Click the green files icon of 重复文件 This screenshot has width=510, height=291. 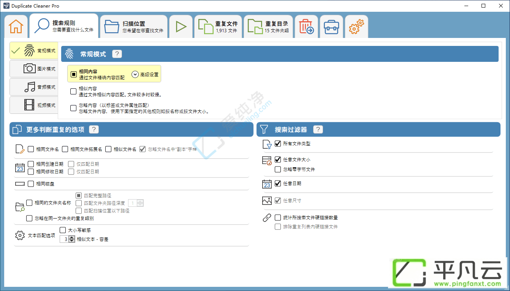(206, 27)
